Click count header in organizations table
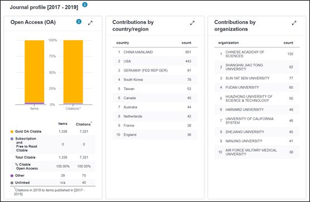Viewport: 310px width, 202px height. click(288, 43)
